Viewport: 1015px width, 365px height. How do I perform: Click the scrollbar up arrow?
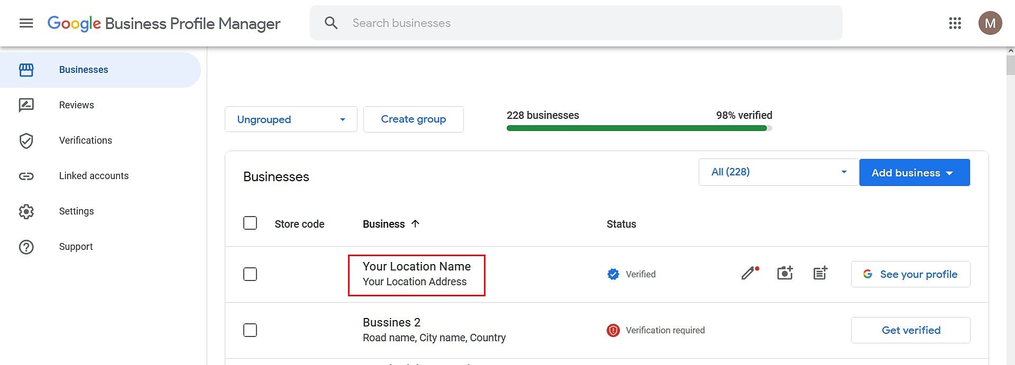tap(1011, 51)
